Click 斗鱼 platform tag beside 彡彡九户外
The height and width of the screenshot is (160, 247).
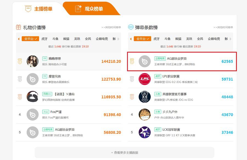[158, 112]
